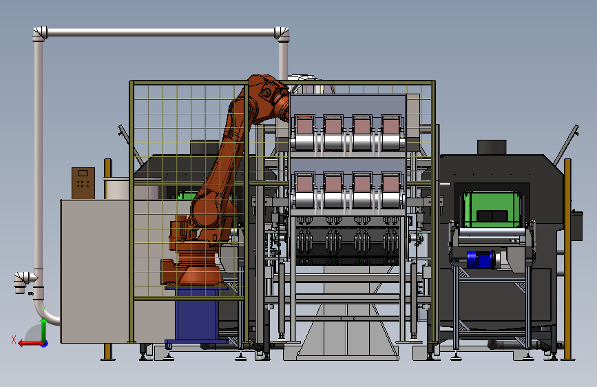Click the white cylindrical tank beside control panel
The height and width of the screenshot is (387, 597).
coord(116,188)
